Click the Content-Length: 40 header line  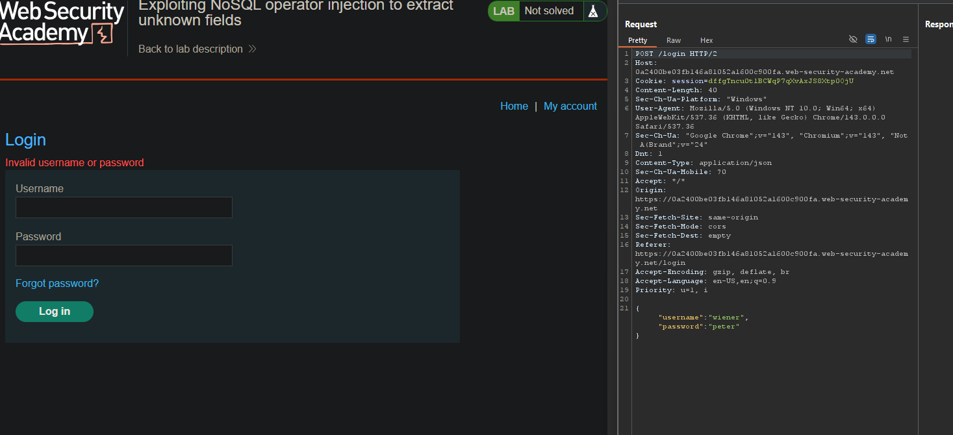click(676, 90)
